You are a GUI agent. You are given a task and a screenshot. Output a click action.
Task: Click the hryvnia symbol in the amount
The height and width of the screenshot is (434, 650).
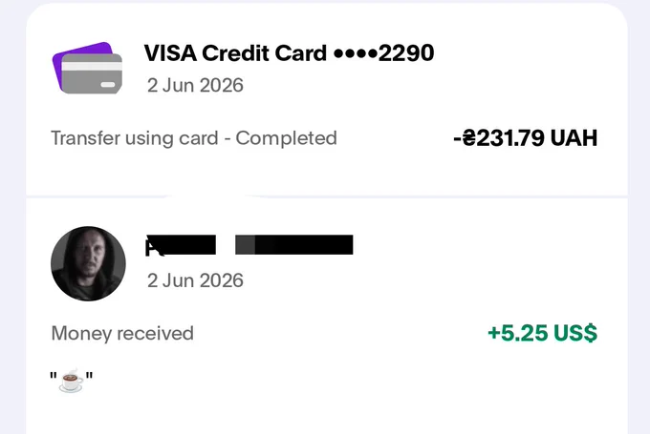point(468,138)
